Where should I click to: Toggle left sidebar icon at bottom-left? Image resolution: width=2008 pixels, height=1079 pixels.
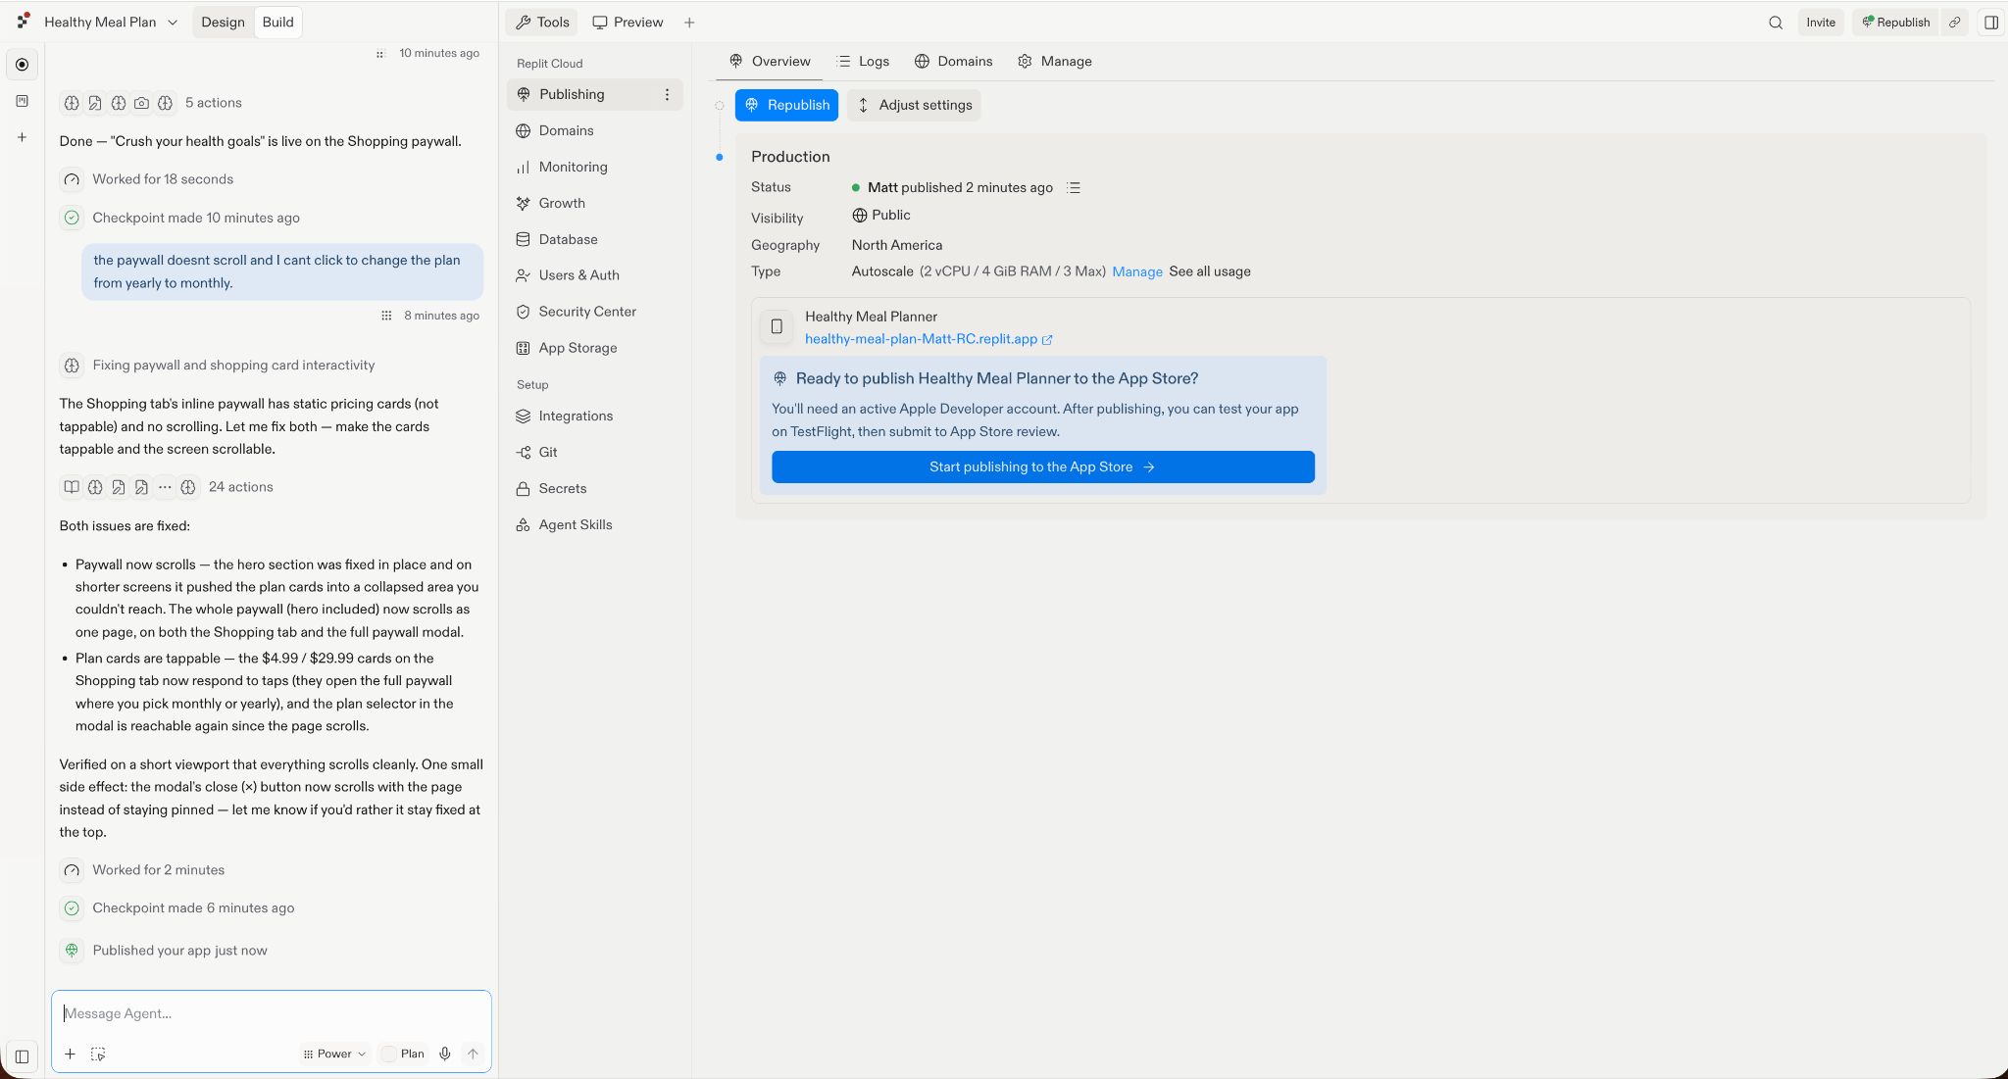coord(22,1056)
